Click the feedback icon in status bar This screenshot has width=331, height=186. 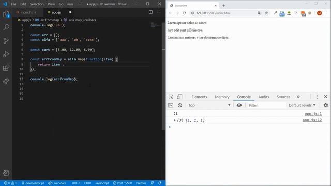tap(152, 183)
